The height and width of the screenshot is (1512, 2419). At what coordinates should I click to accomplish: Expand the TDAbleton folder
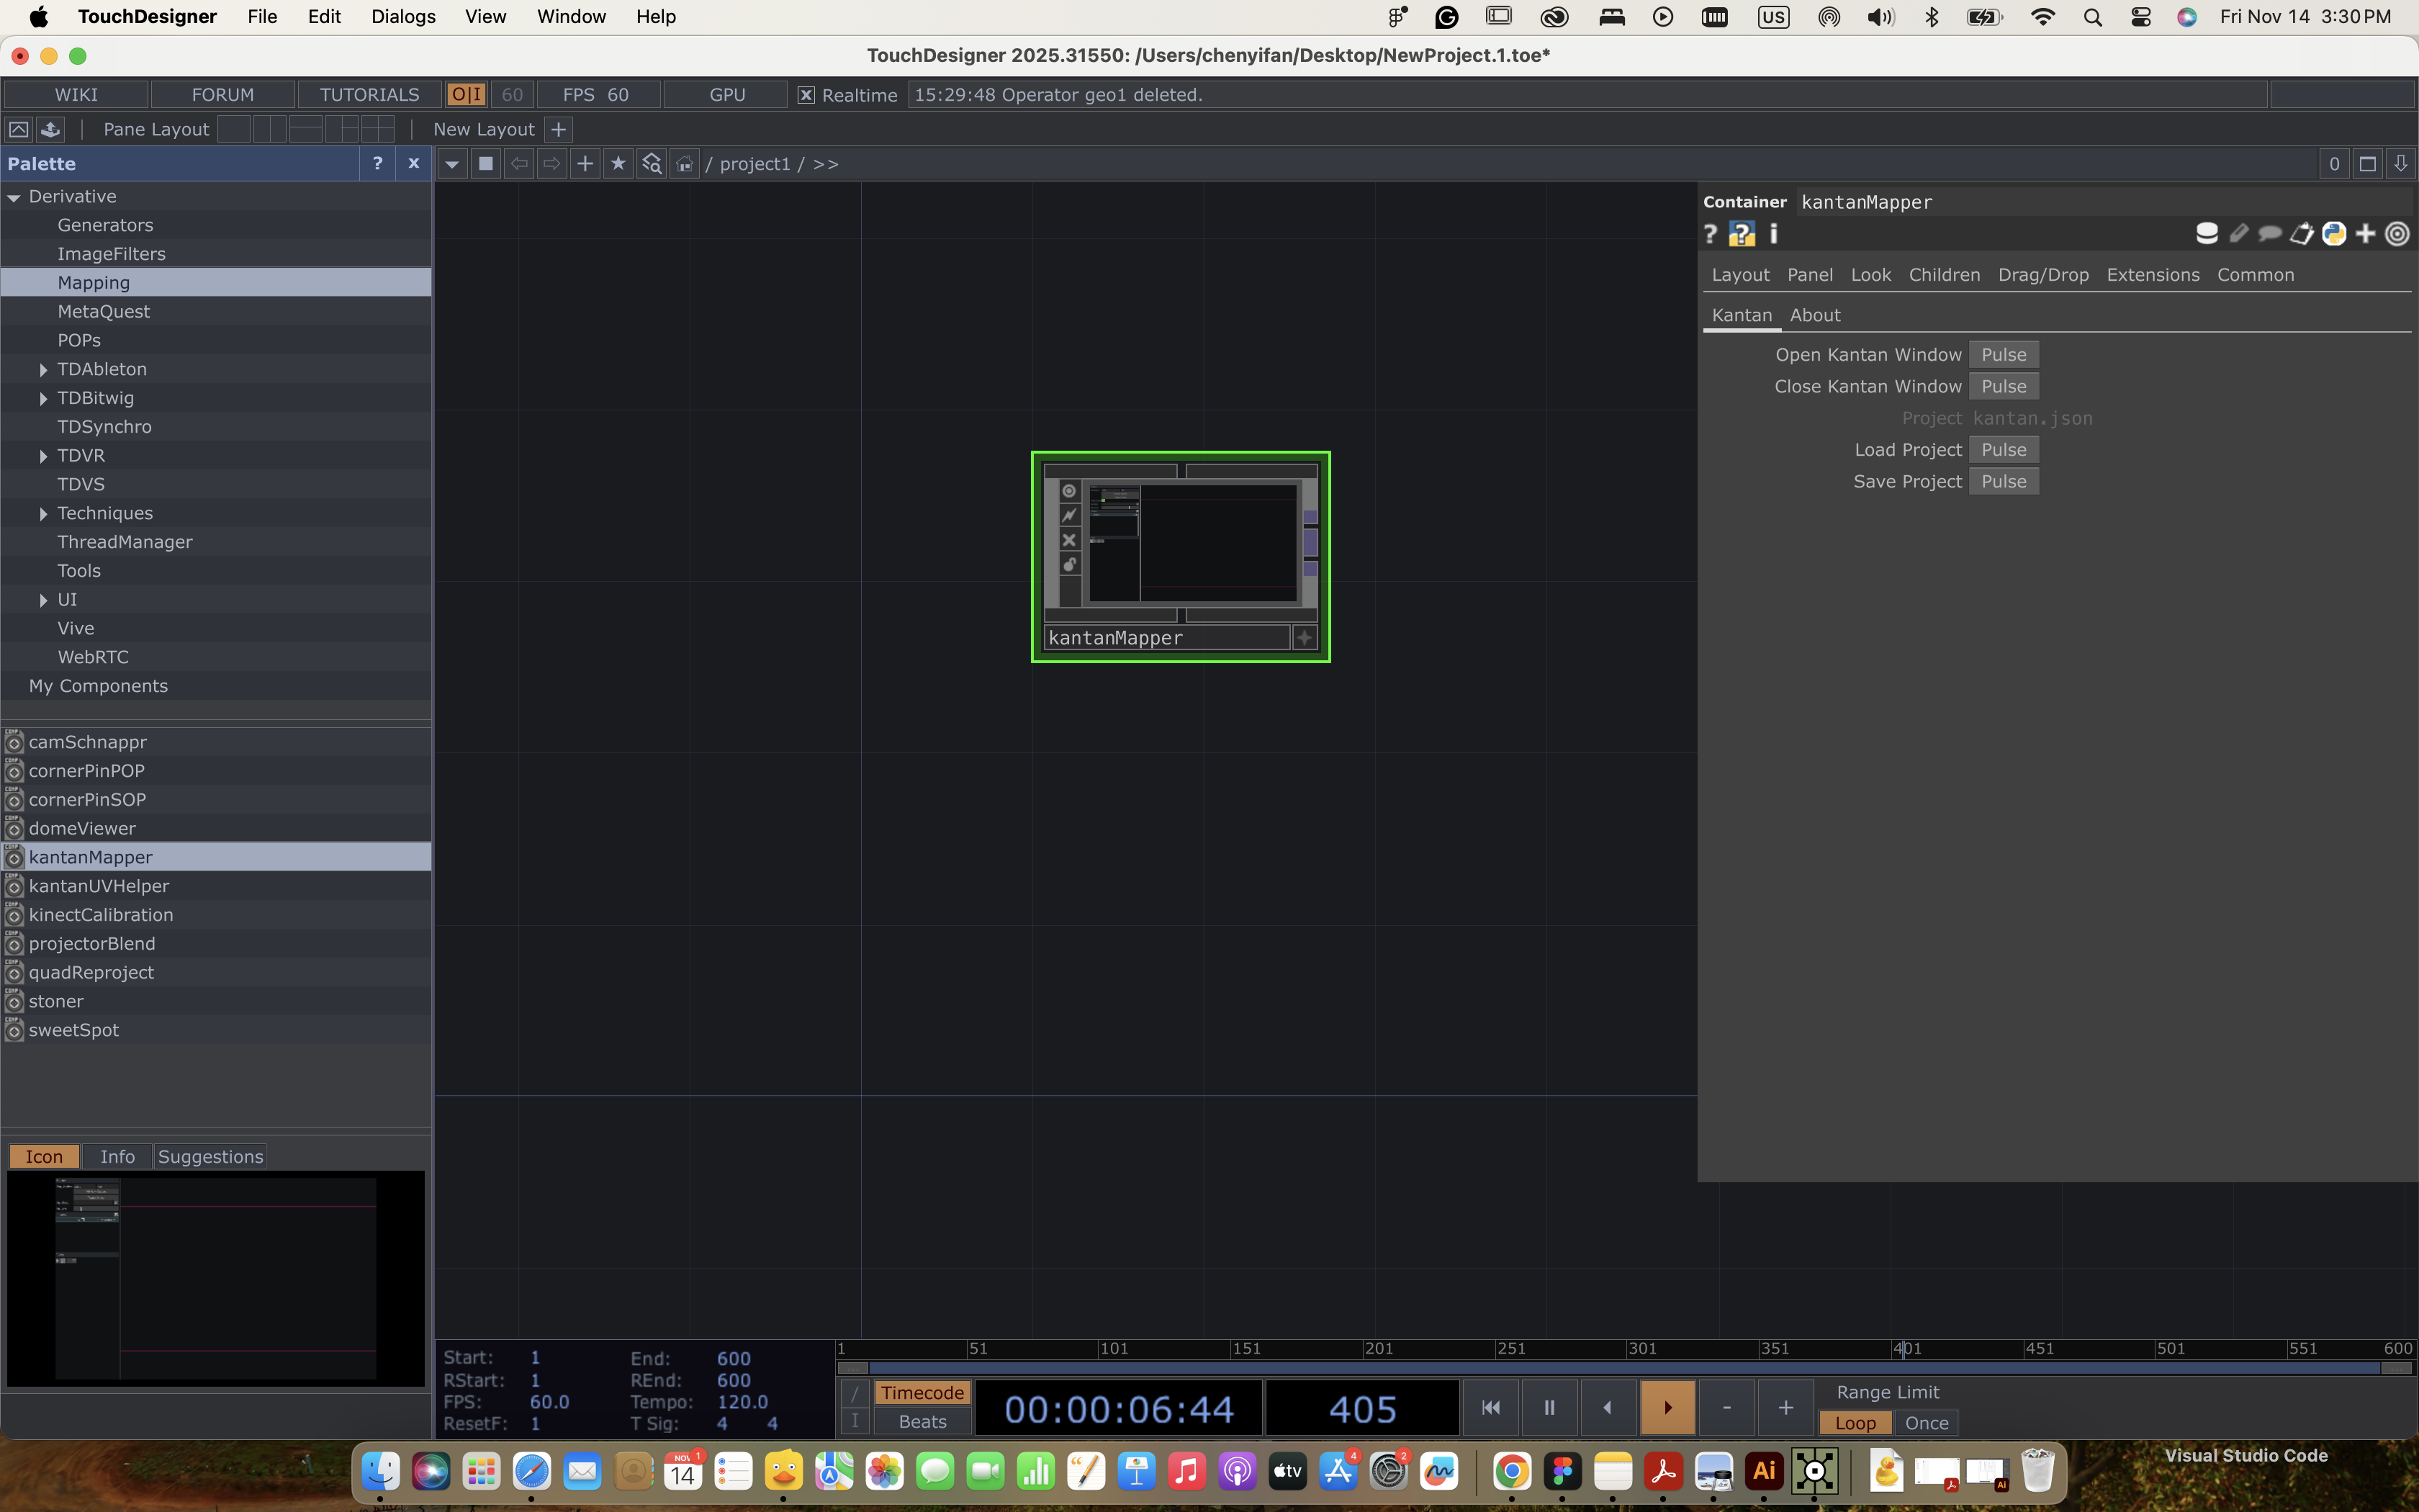[x=43, y=370]
